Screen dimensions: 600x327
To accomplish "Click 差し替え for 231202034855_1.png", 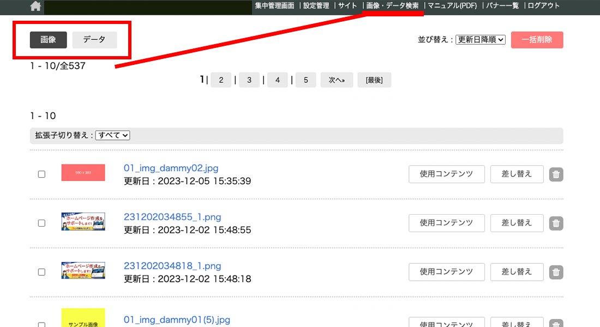I will [x=517, y=223].
